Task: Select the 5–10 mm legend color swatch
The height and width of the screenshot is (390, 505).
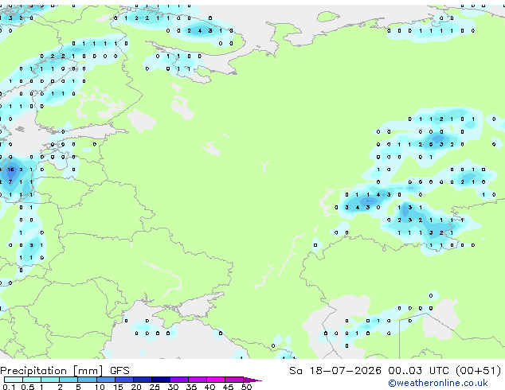Action: coord(87,380)
